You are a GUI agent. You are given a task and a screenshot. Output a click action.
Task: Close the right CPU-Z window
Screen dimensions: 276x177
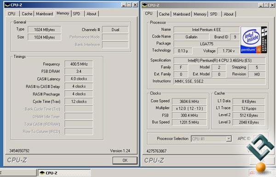pos(272,5)
